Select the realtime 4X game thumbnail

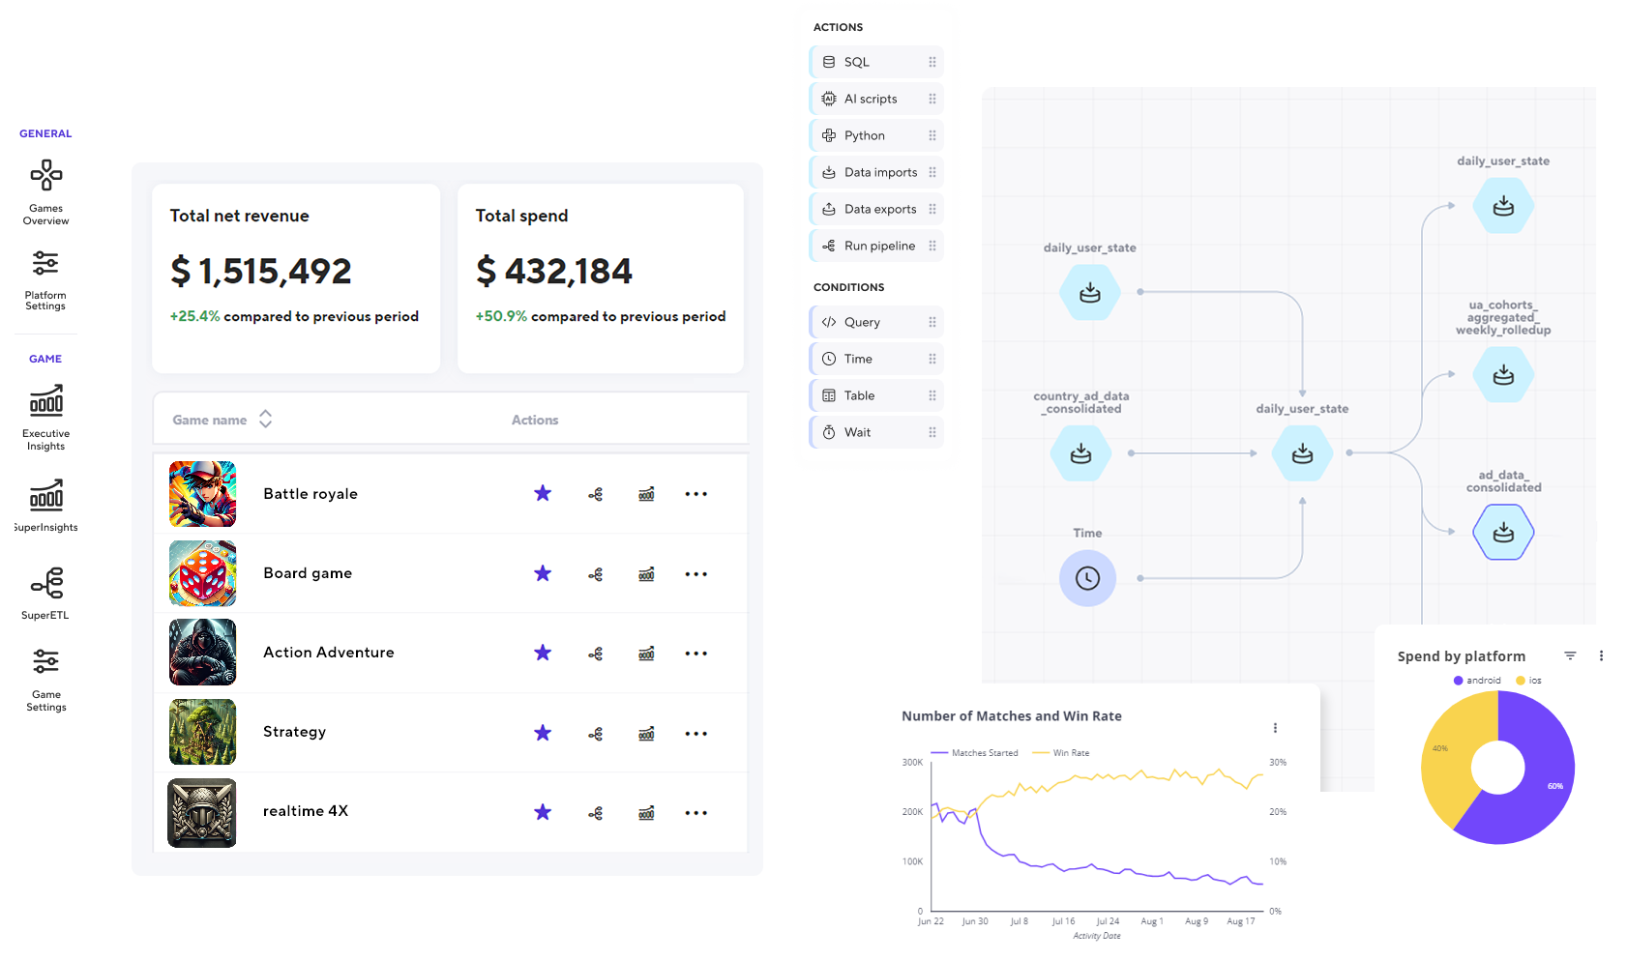(202, 813)
